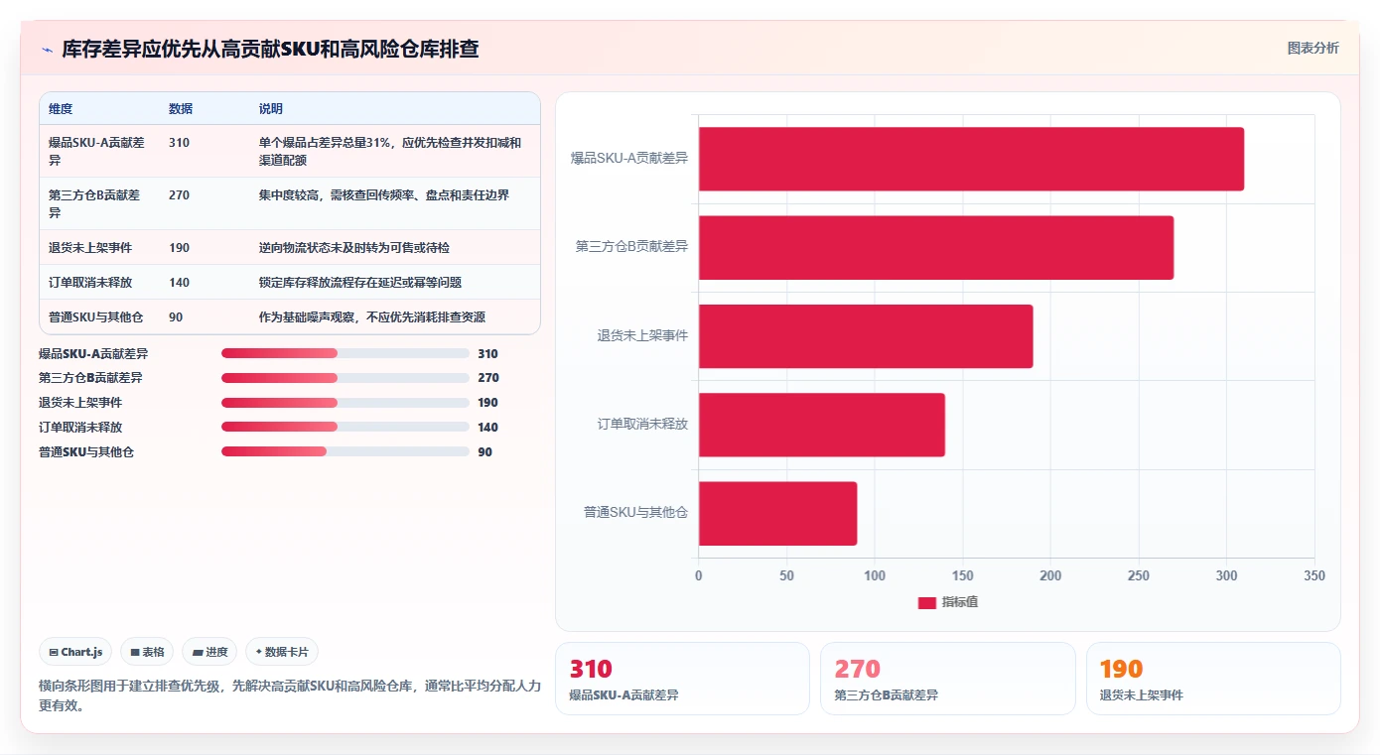Click the 第三方仓B贡献差异 progress bar
Screen dimensions: 1380x755
[345, 378]
